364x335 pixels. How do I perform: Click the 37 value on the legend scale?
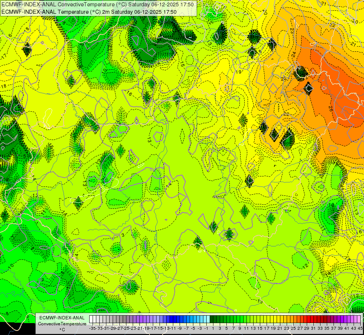point(334,328)
